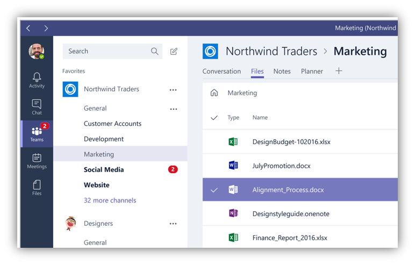Open Designstyleguide.onenote file
Image resolution: width=415 pixels, height=265 pixels.
[291, 214]
